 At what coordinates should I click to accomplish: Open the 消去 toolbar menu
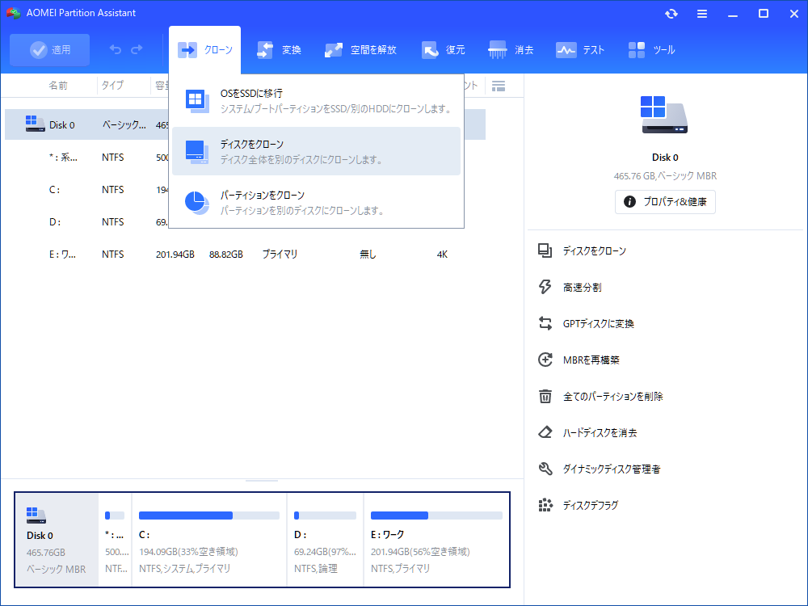[511, 50]
